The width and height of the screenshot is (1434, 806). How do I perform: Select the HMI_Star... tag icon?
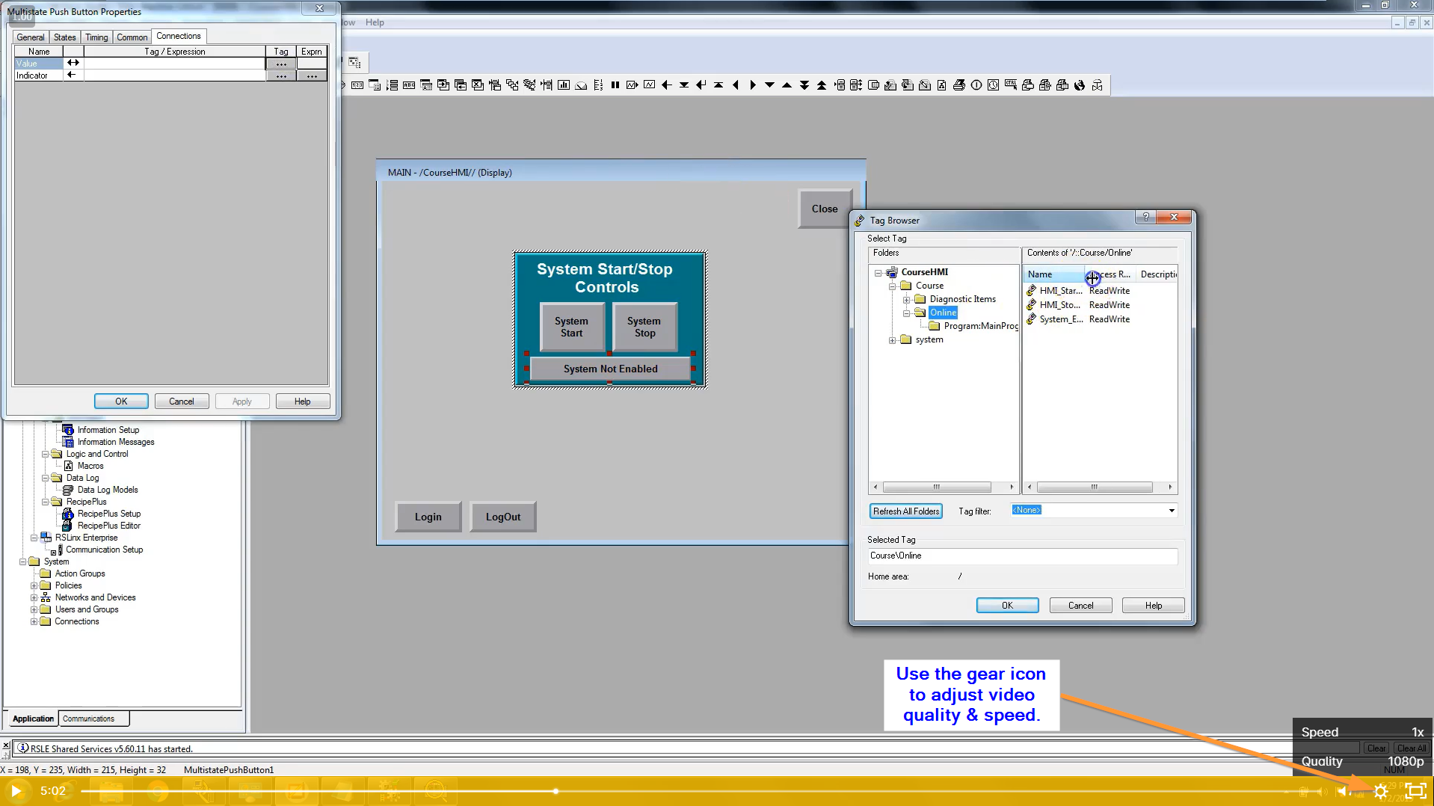[x=1032, y=291]
